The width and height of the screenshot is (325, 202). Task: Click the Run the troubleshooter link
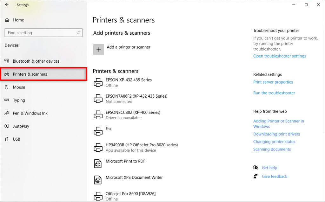click(x=274, y=93)
